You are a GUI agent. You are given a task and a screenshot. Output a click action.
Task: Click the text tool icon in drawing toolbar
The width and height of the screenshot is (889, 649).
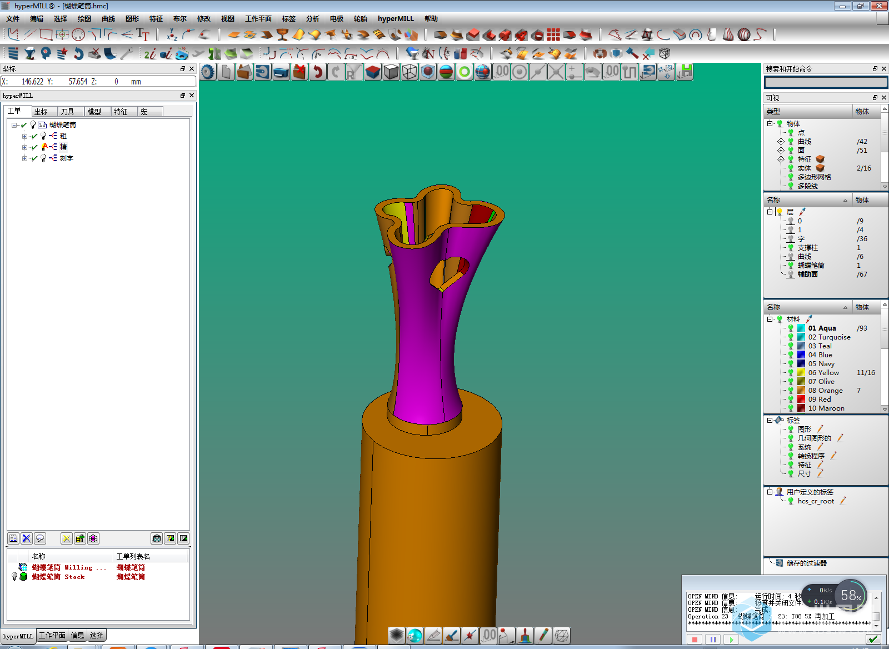click(x=143, y=34)
